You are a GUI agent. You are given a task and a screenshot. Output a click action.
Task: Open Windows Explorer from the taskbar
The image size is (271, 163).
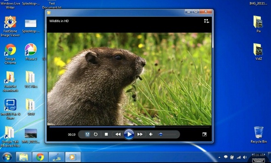pos(24,157)
